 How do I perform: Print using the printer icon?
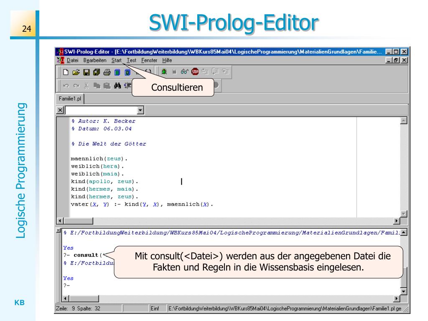(x=107, y=72)
